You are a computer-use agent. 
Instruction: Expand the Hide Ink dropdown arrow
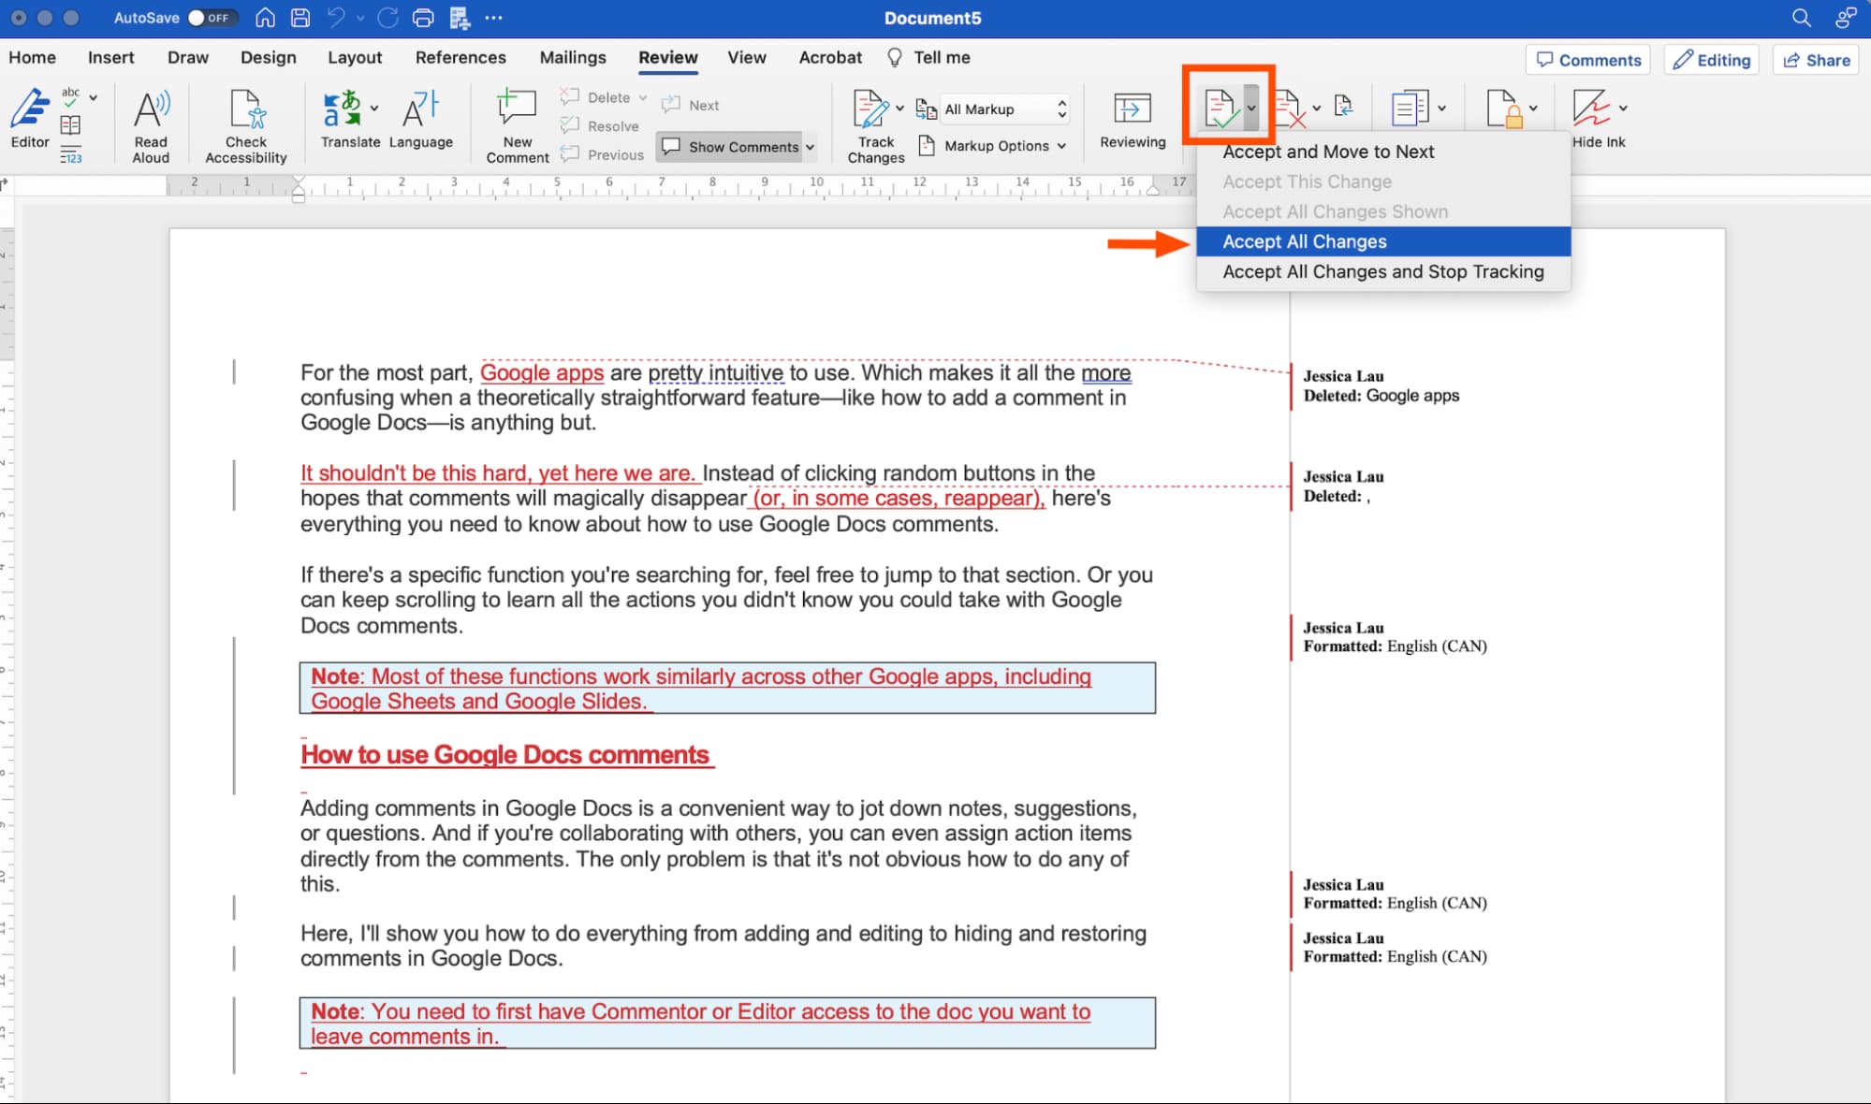(1623, 109)
